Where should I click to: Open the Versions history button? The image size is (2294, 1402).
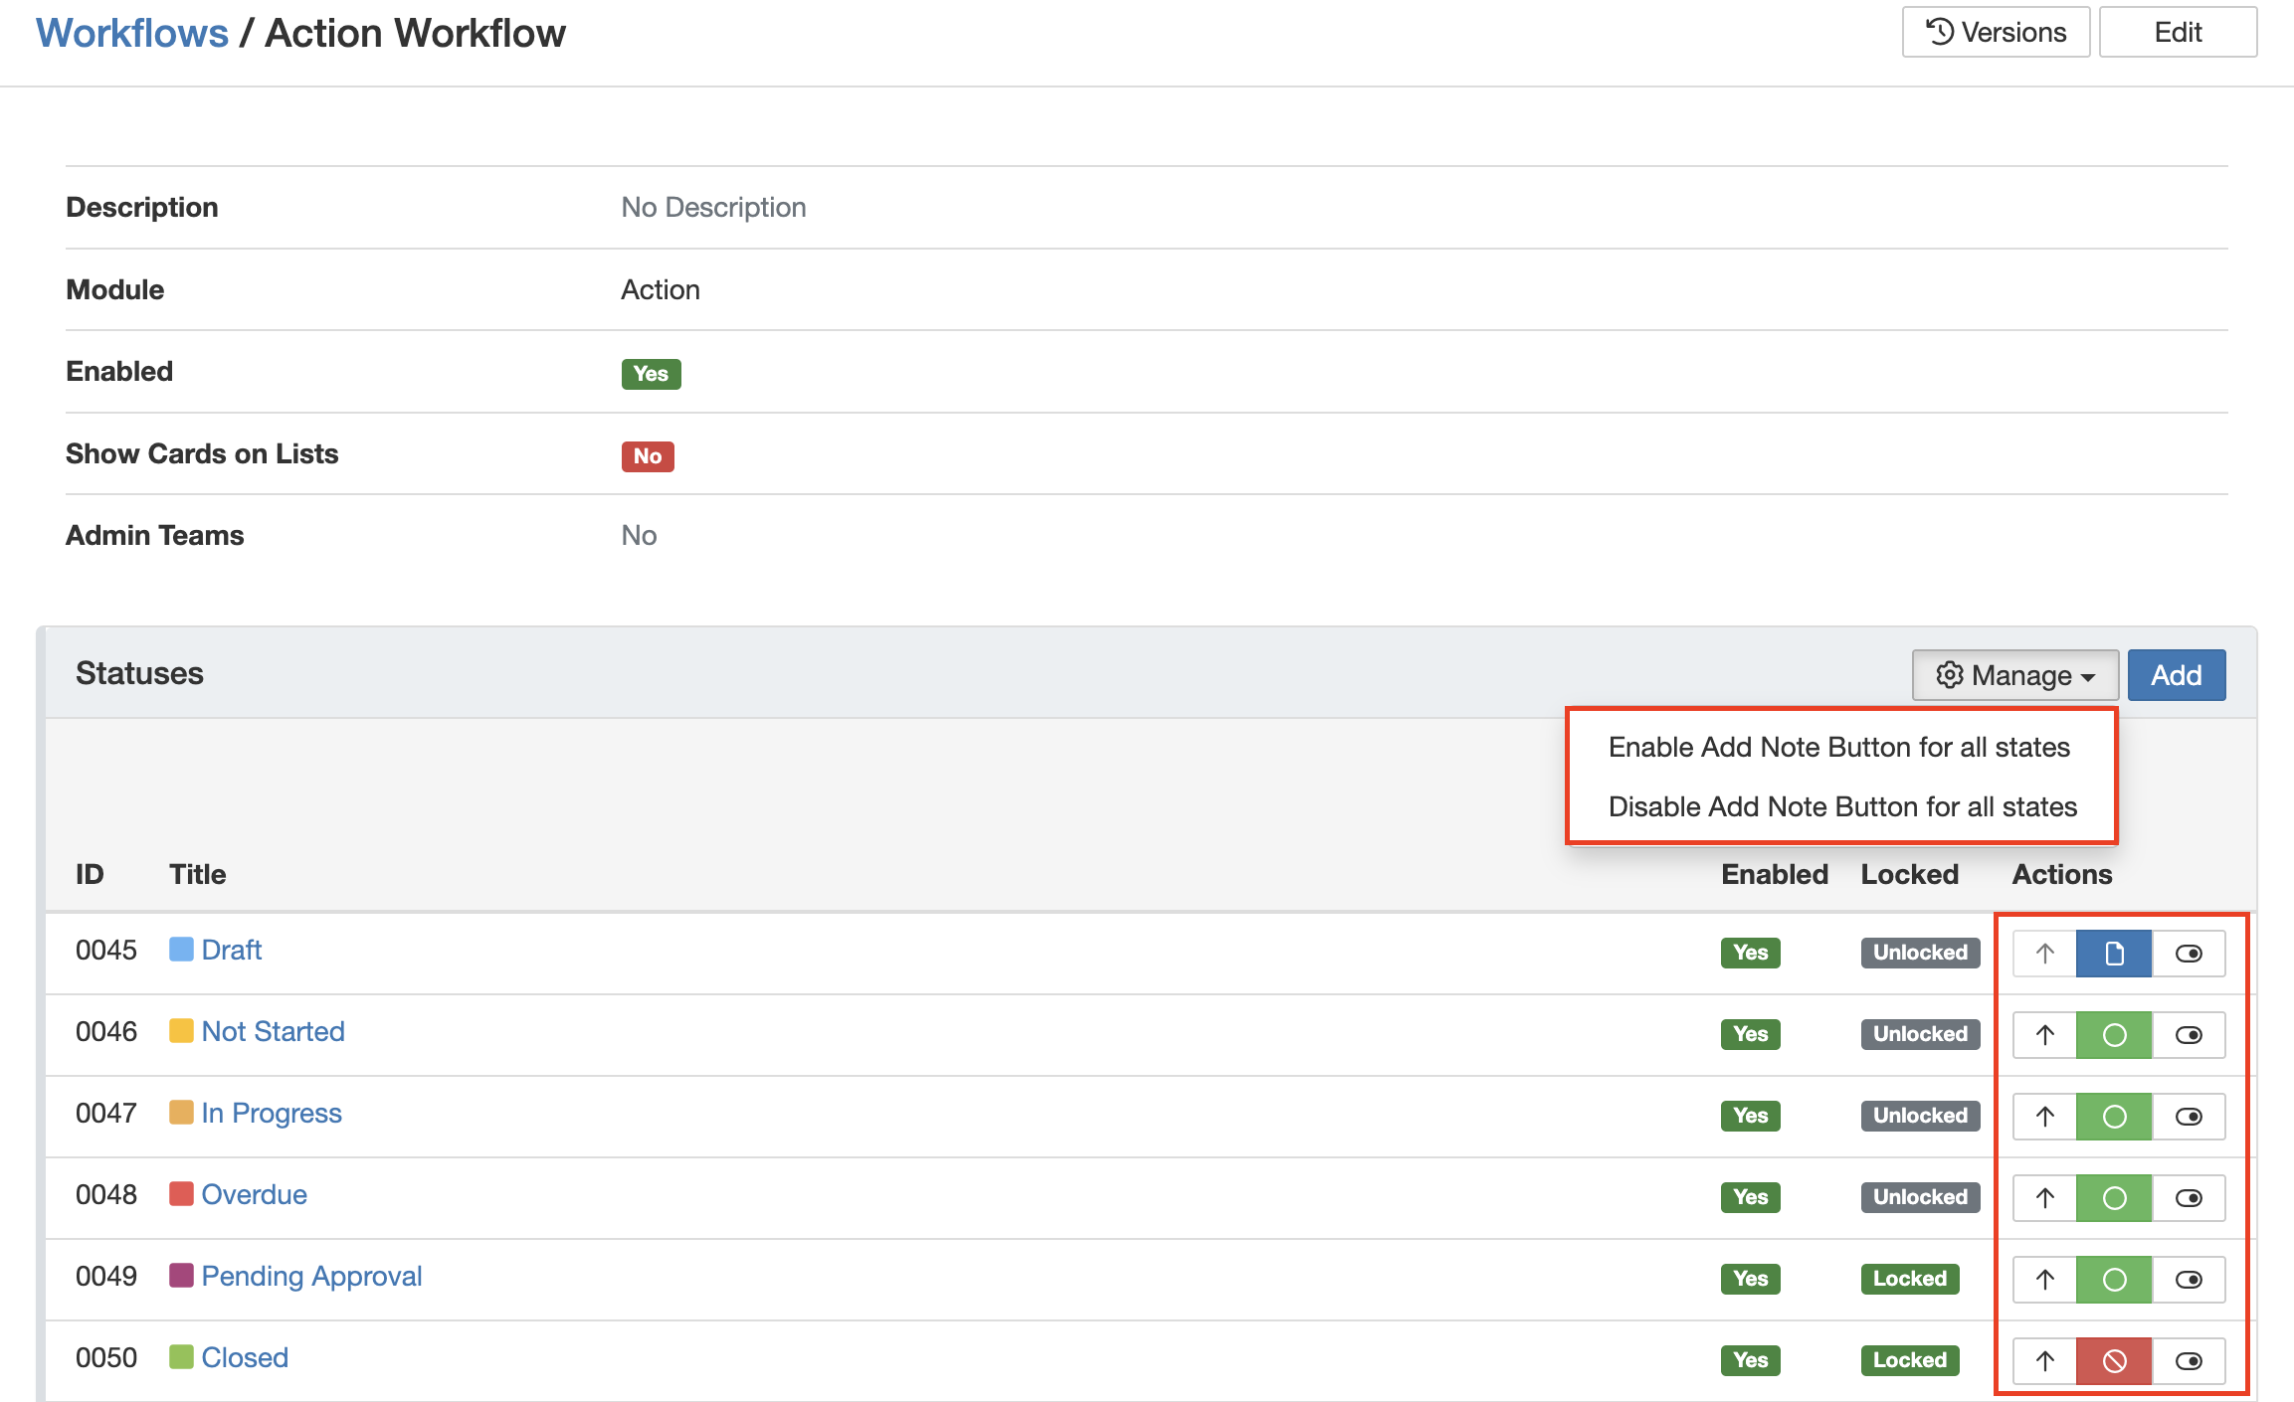(1996, 32)
